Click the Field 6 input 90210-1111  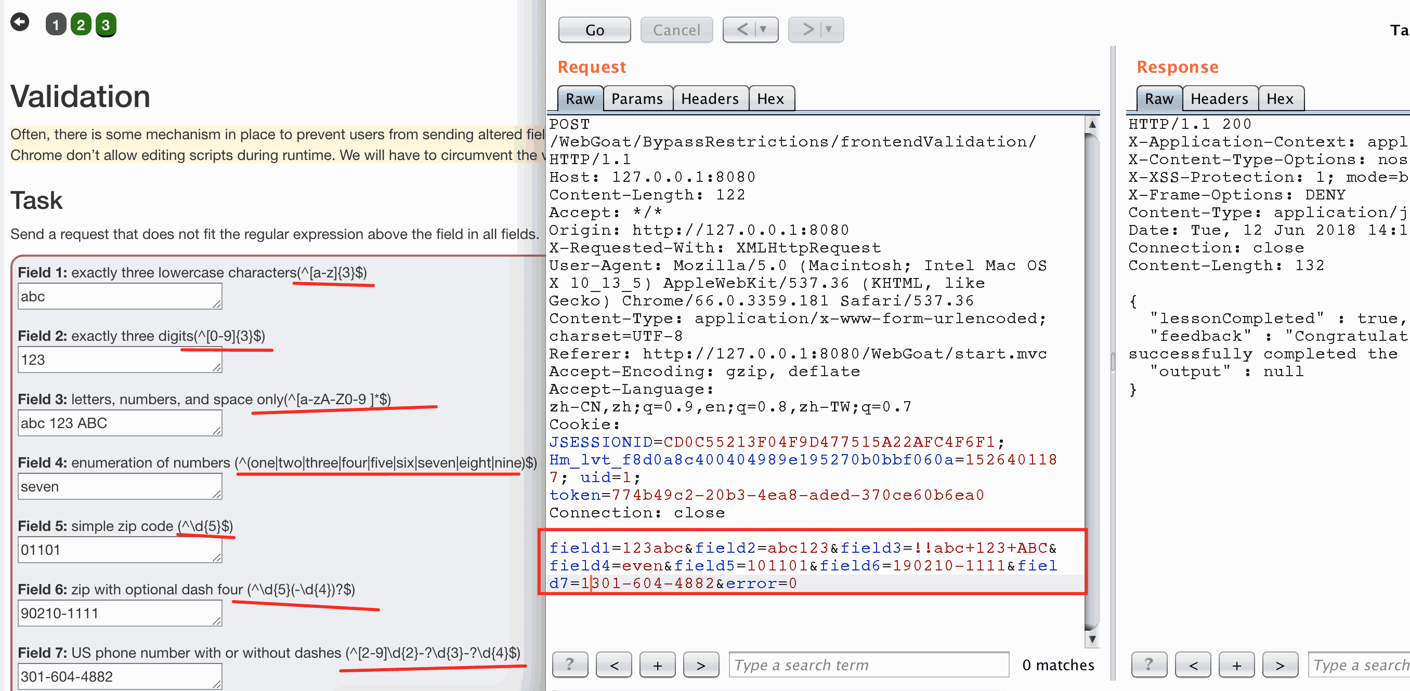point(120,613)
